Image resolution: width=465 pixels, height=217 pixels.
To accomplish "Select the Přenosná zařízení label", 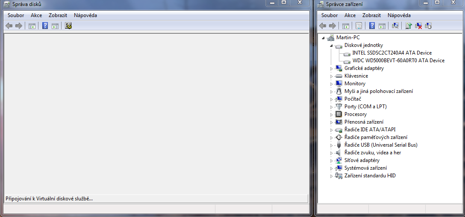I will [x=364, y=122].
